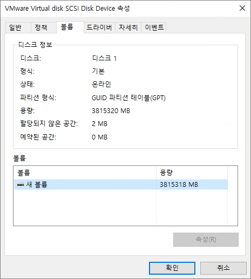The height and width of the screenshot is (279, 251).
Task: Click the GUID 파티션 테이블(GPT) value
Action: [x=128, y=98]
